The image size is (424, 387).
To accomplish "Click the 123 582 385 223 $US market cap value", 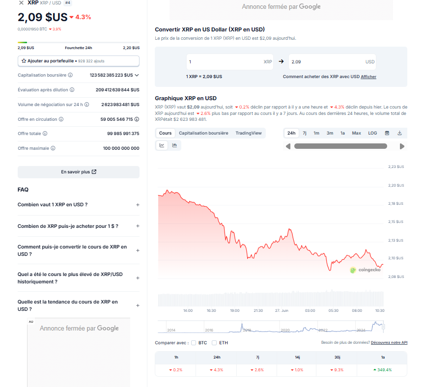I will coord(111,75).
